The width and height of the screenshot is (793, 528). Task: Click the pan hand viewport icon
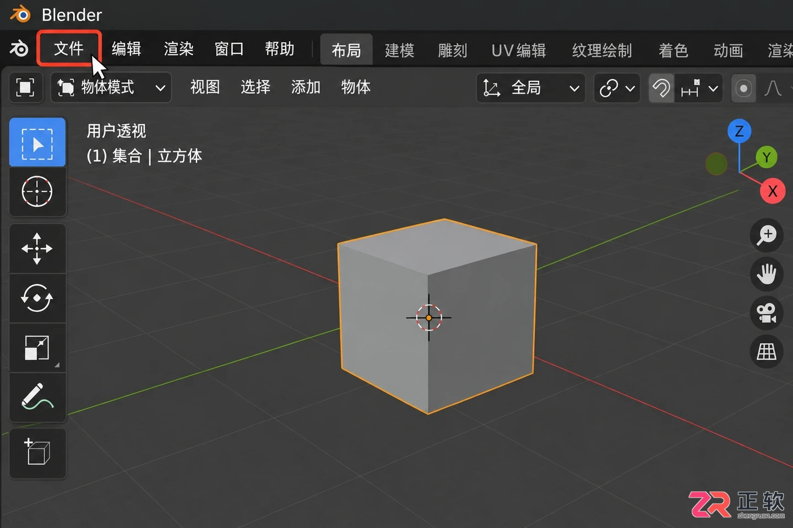tap(767, 274)
